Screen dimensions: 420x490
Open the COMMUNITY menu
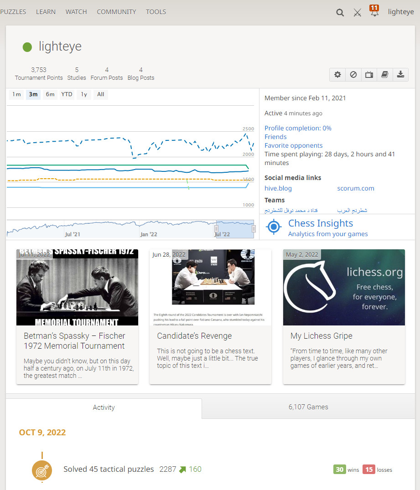click(x=116, y=12)
